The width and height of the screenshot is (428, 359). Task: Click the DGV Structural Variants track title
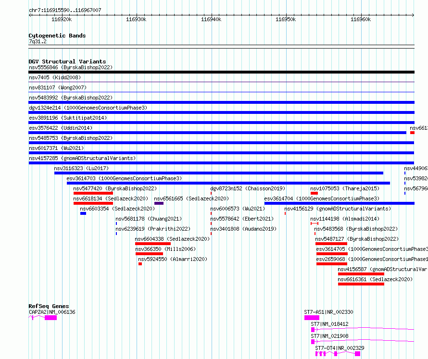[x=67, y=62]
